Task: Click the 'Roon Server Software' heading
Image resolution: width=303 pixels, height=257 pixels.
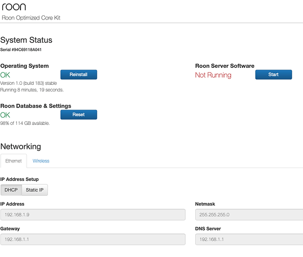Action: (225, 66)
